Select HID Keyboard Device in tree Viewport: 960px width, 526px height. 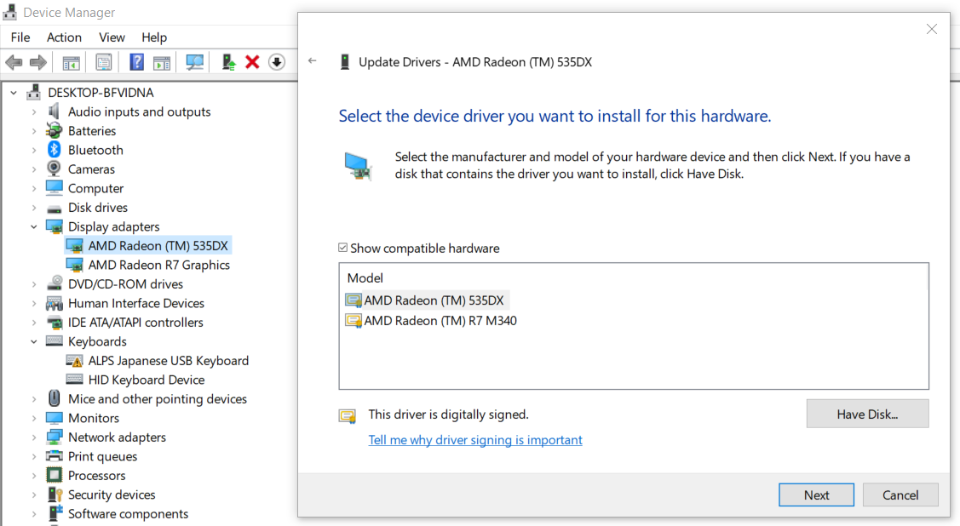147,380
